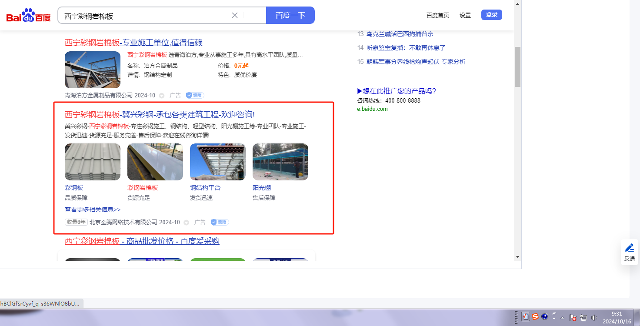The image size is (640, 326).
Task: Click the 阳光棚 product thumbnail
Action: tap(280, 162)
